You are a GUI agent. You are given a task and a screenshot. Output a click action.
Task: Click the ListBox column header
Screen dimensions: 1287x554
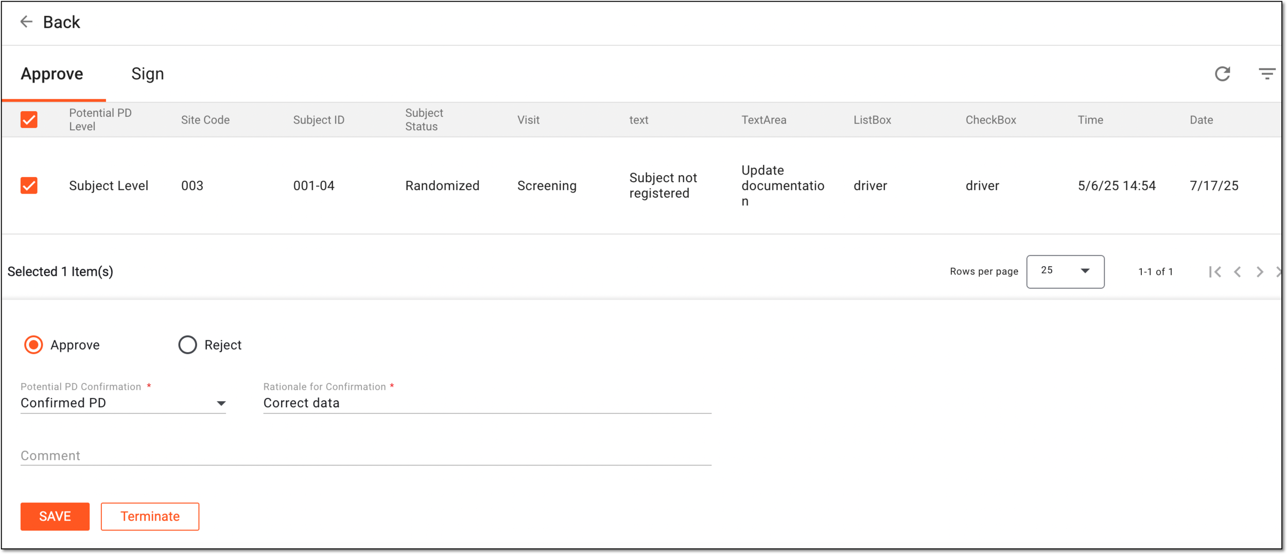point(872,120)
